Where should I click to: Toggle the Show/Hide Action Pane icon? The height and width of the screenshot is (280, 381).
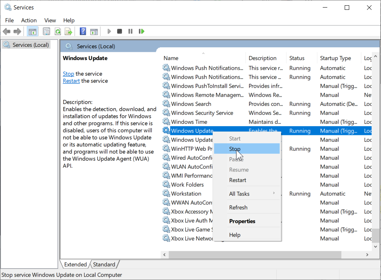94,31
